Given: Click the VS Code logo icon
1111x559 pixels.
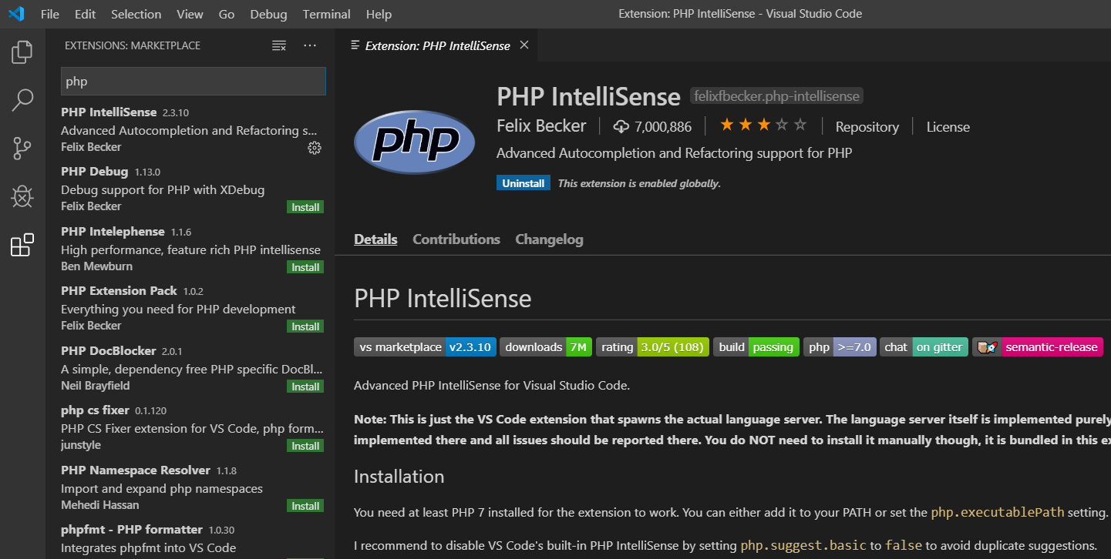Looking at the screenshot, I should 15,14.
